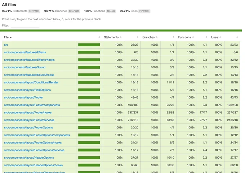The width and height of the screenshot is (245, 173).
Task: Open src/components/layout/HeaderOptions link
Action: click(x=29, y=158)
